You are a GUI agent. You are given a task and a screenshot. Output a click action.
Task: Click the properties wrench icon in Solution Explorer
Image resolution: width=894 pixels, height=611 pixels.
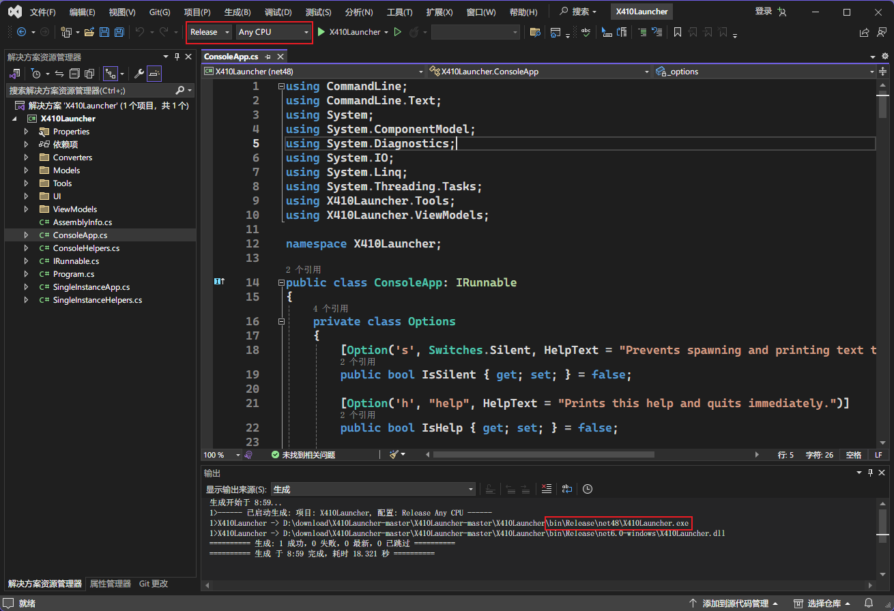[x=139, y=74]
